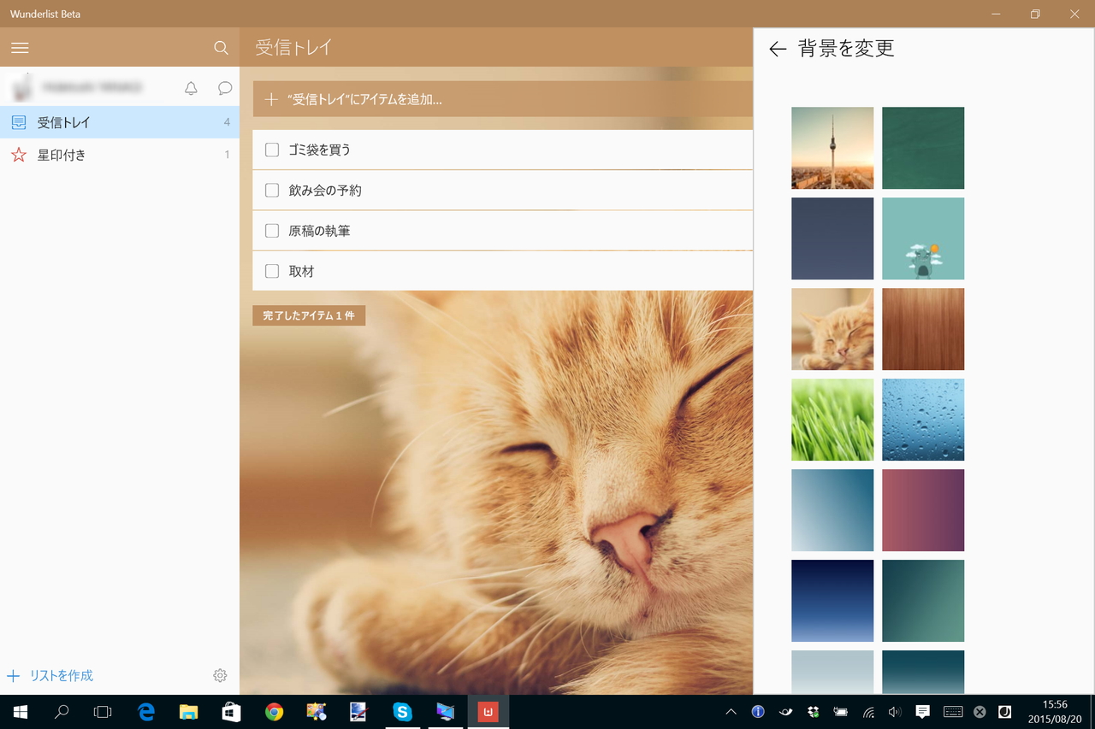
Task: Choose the dark navy gradient background swatch
Action: pyautogui.click(x=832, y=601)
